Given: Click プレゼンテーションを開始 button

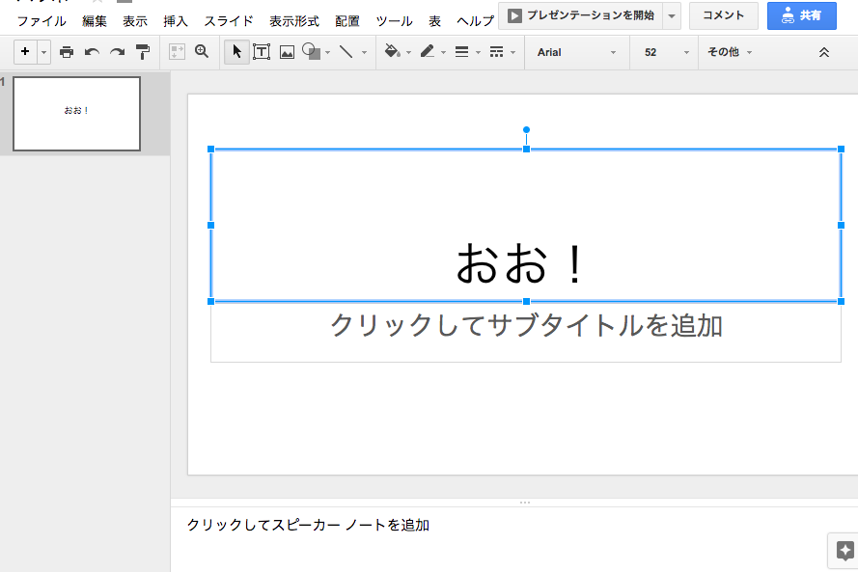Looking at the screenshot, I should pyautogui.click(x=581, y=15).
